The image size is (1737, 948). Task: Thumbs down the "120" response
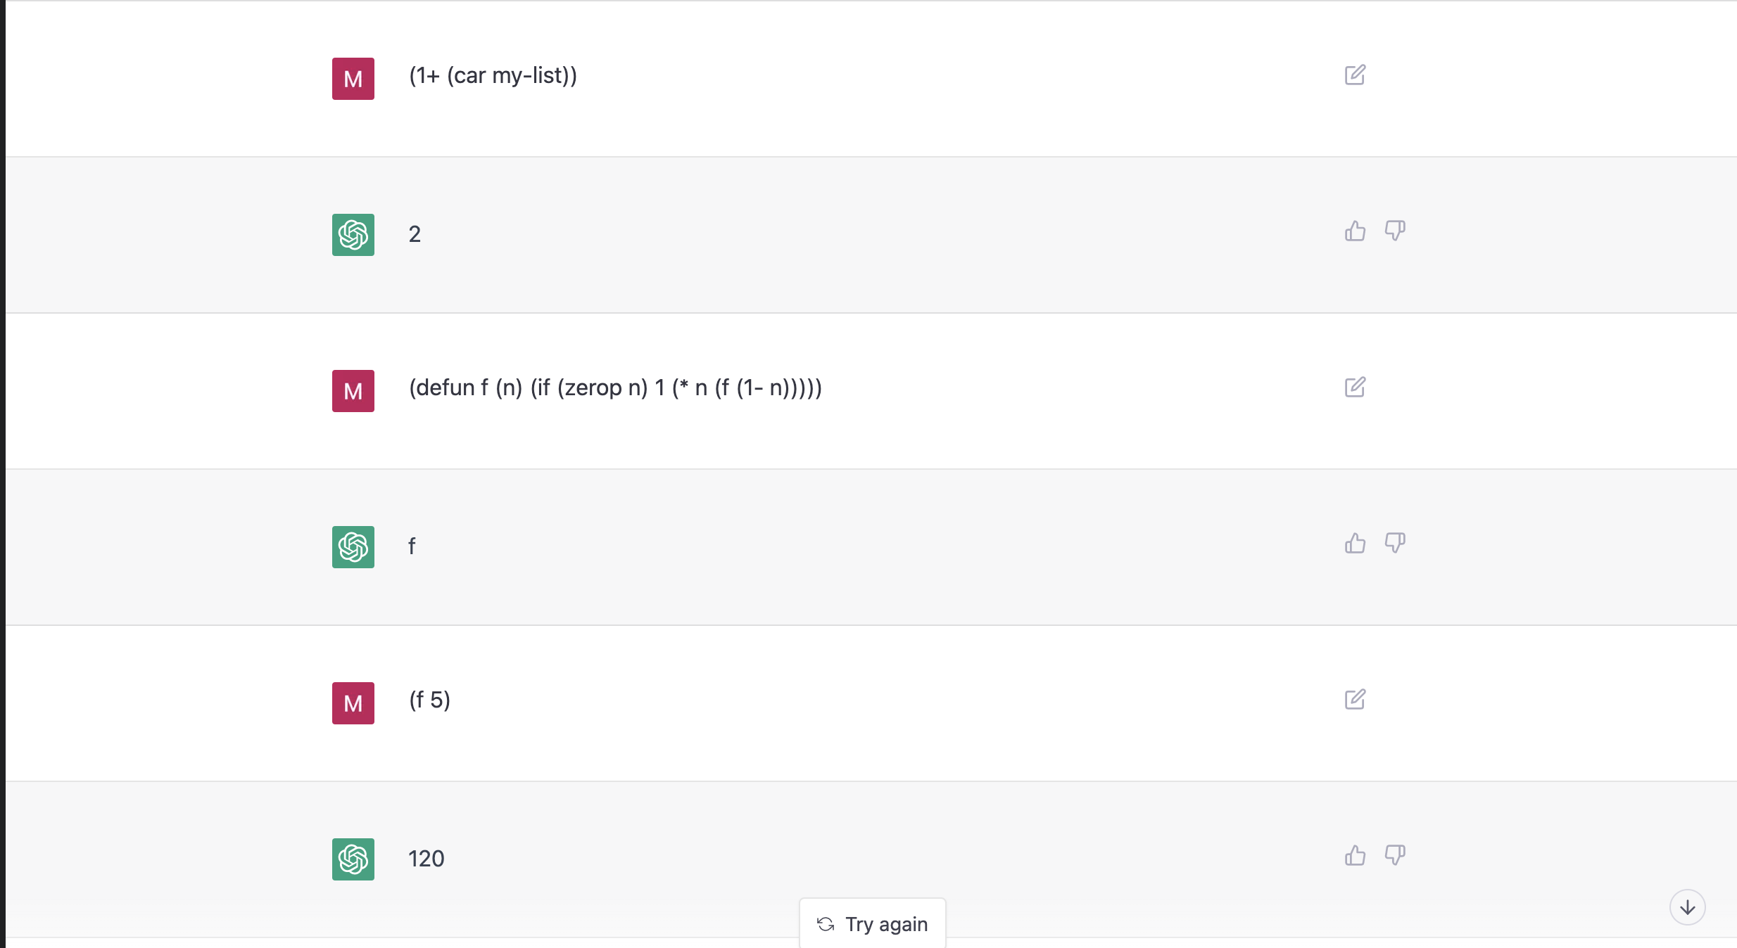point(1395,855)
